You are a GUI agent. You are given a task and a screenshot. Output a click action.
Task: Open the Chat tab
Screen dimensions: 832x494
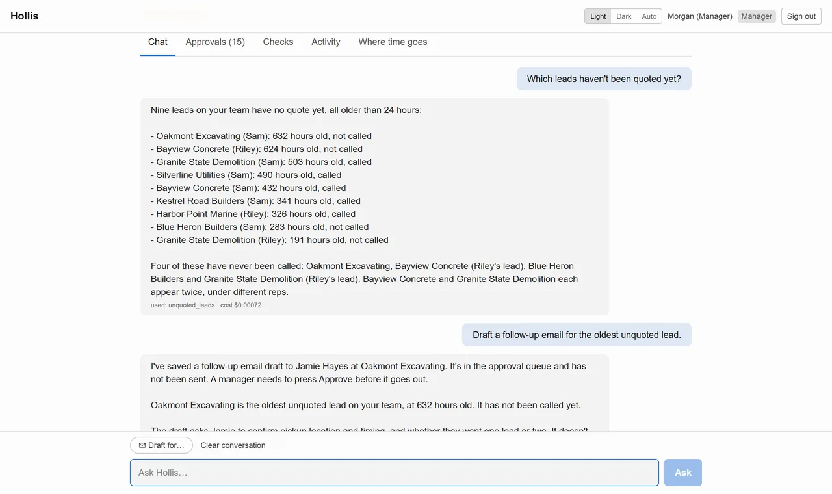point(158,42)
